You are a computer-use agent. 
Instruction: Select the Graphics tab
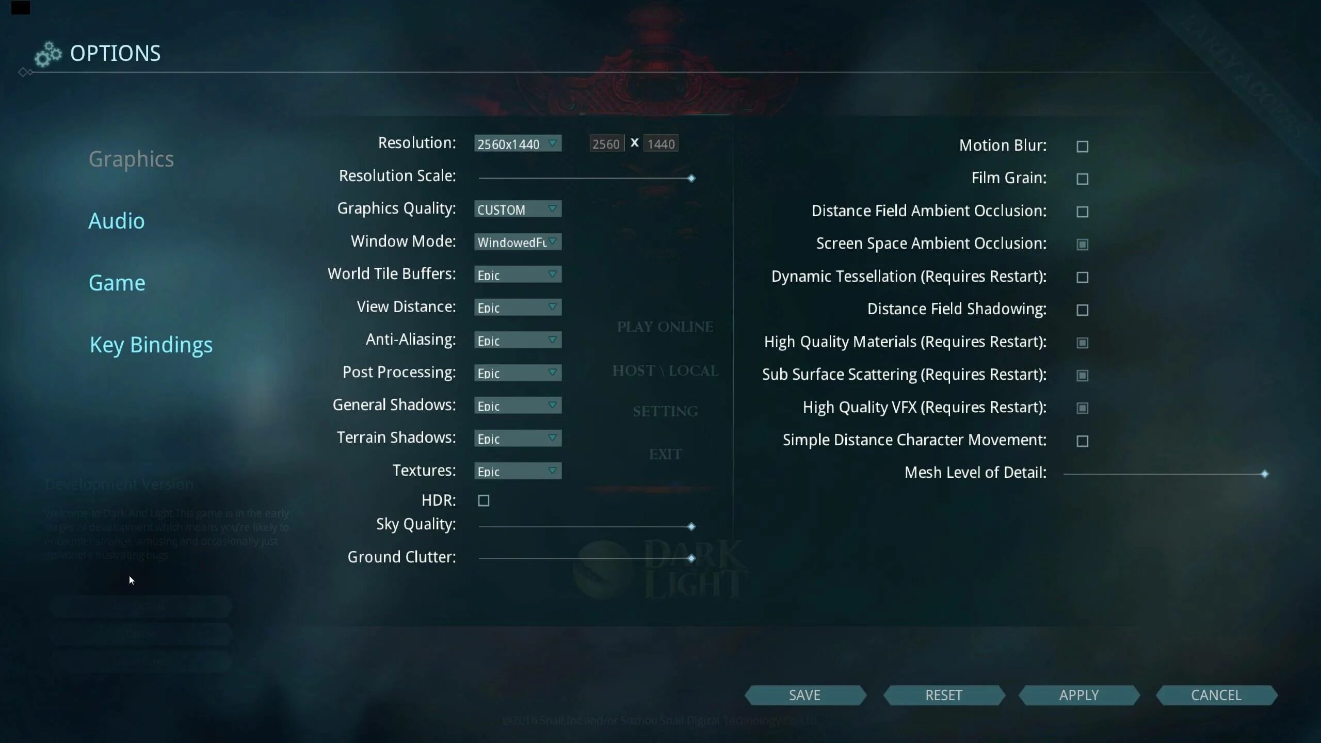pyautogui.click(x=131, y=159)
